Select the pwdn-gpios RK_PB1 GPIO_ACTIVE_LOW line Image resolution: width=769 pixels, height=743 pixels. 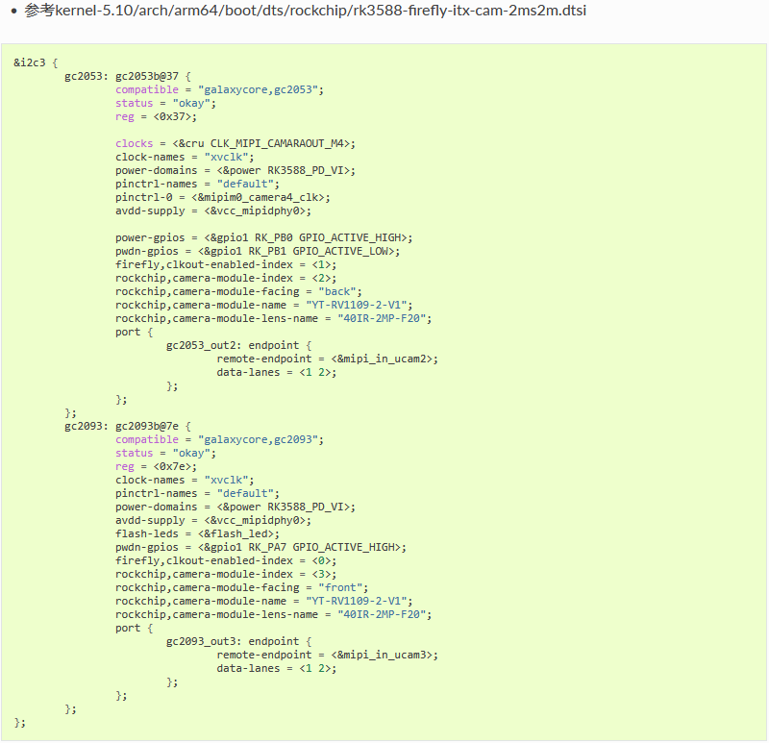(x=258, y=251)
